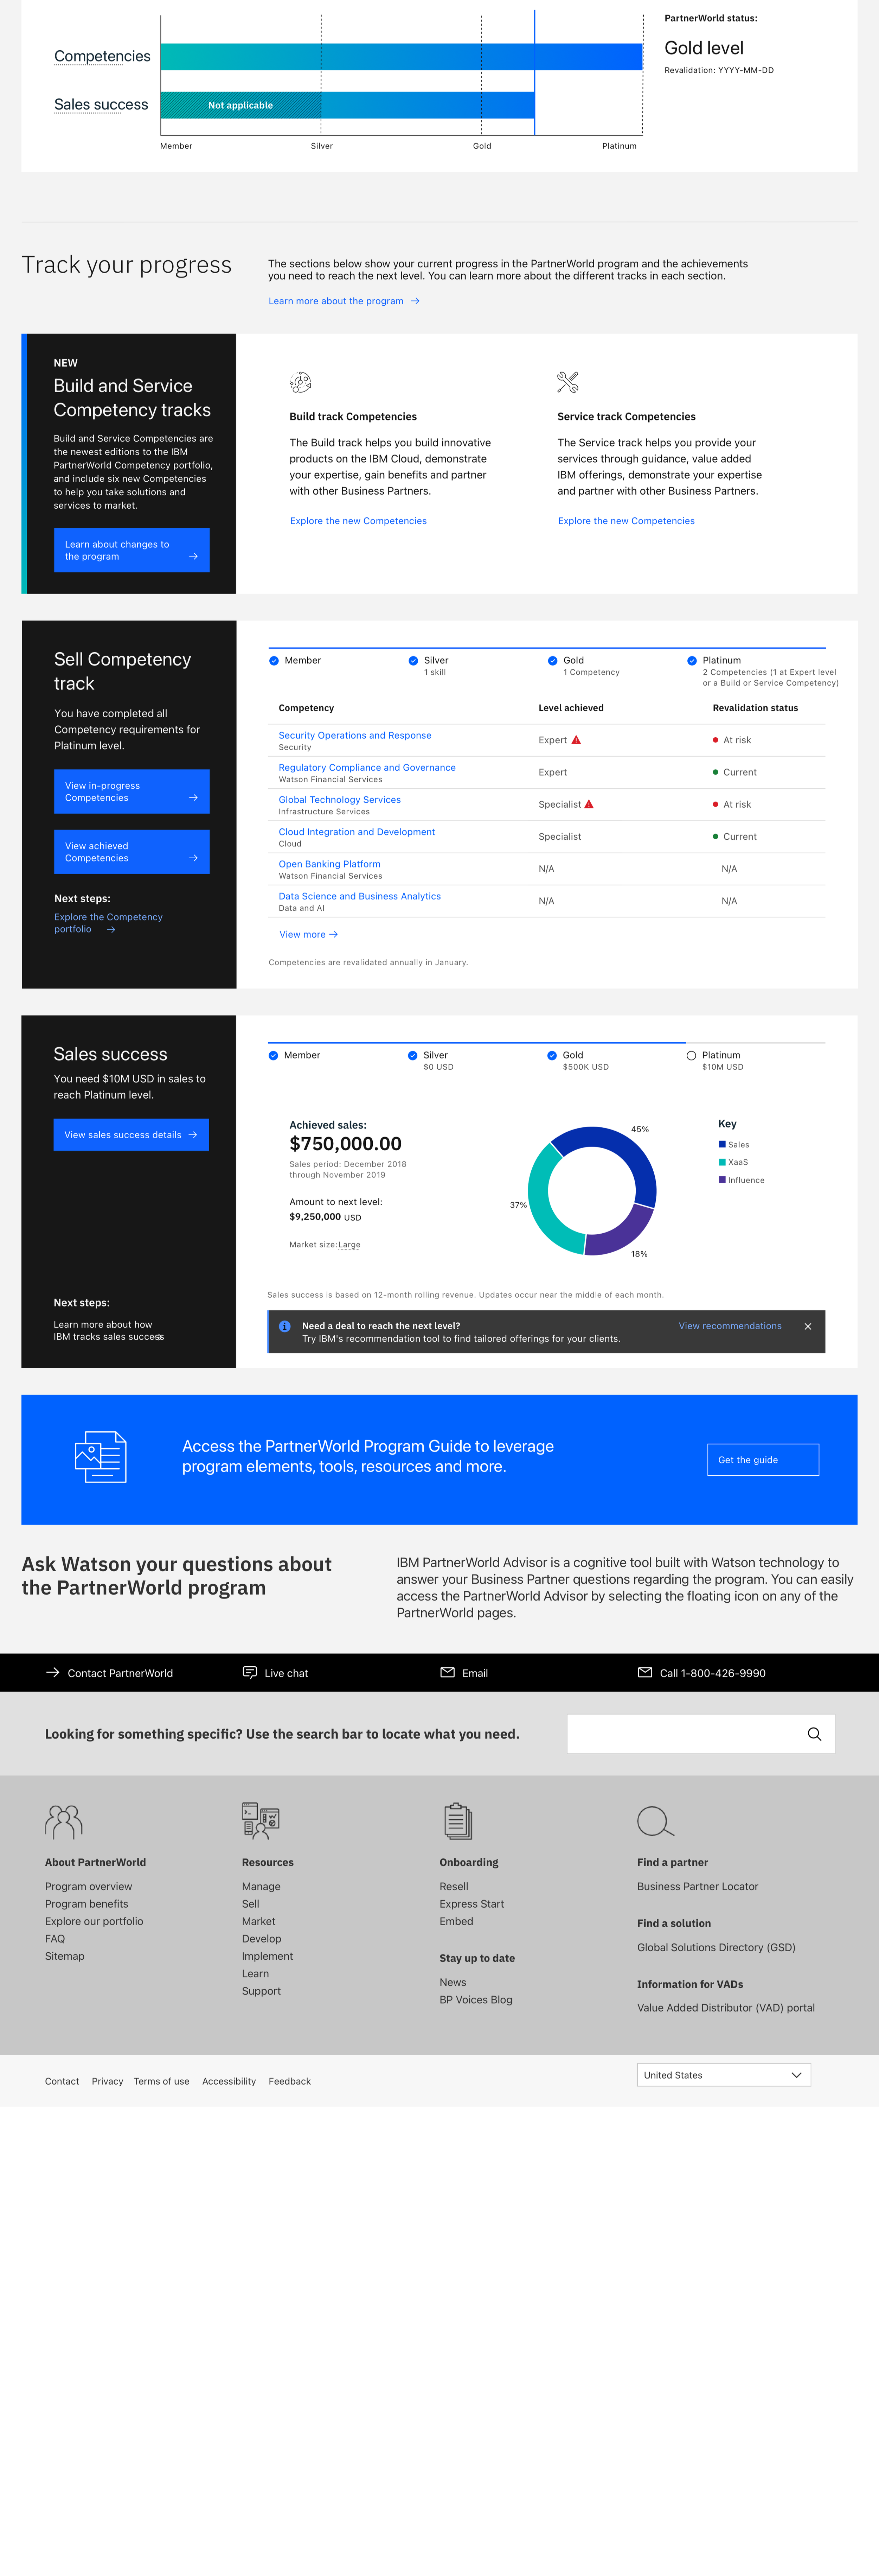Click the sales donut chart

(x=592, y=1191)
